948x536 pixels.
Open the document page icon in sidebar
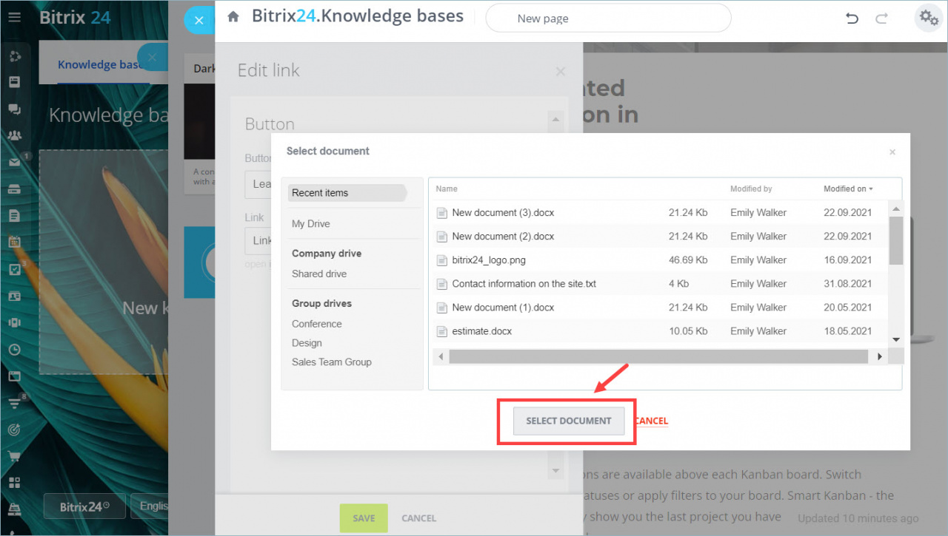[x=14, y=216]
